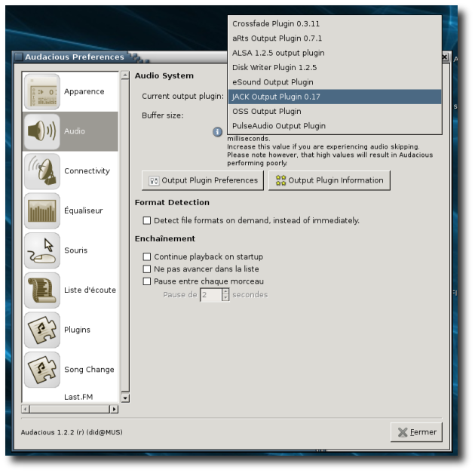Screen dimensions: 475x473
Task: Click the window menu icon in title bar
Action: pos(19,57)
